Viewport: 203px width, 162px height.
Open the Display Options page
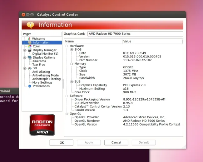[x=44, y=57]
